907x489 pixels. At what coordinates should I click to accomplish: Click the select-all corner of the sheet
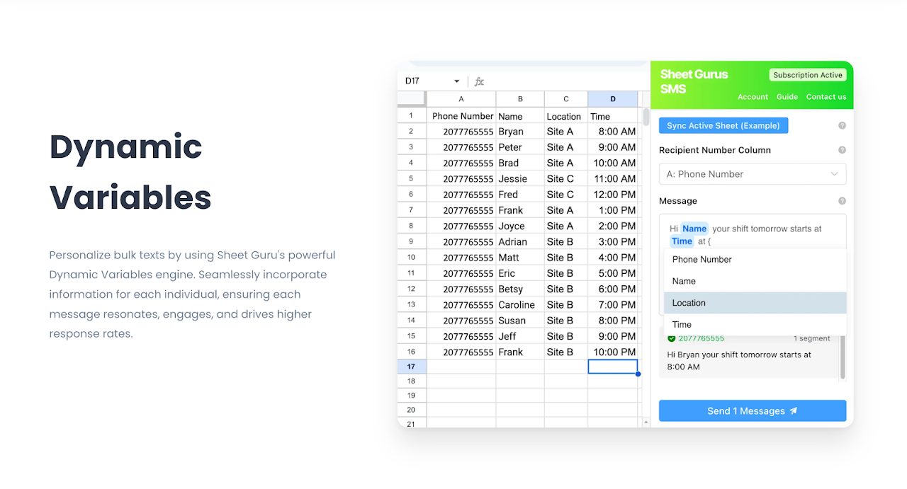click(412, 99)
